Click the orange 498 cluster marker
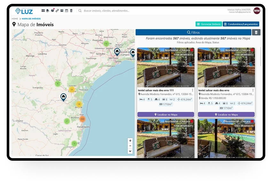The height and width of the screenshot is (185, 272). coord(82,119)
